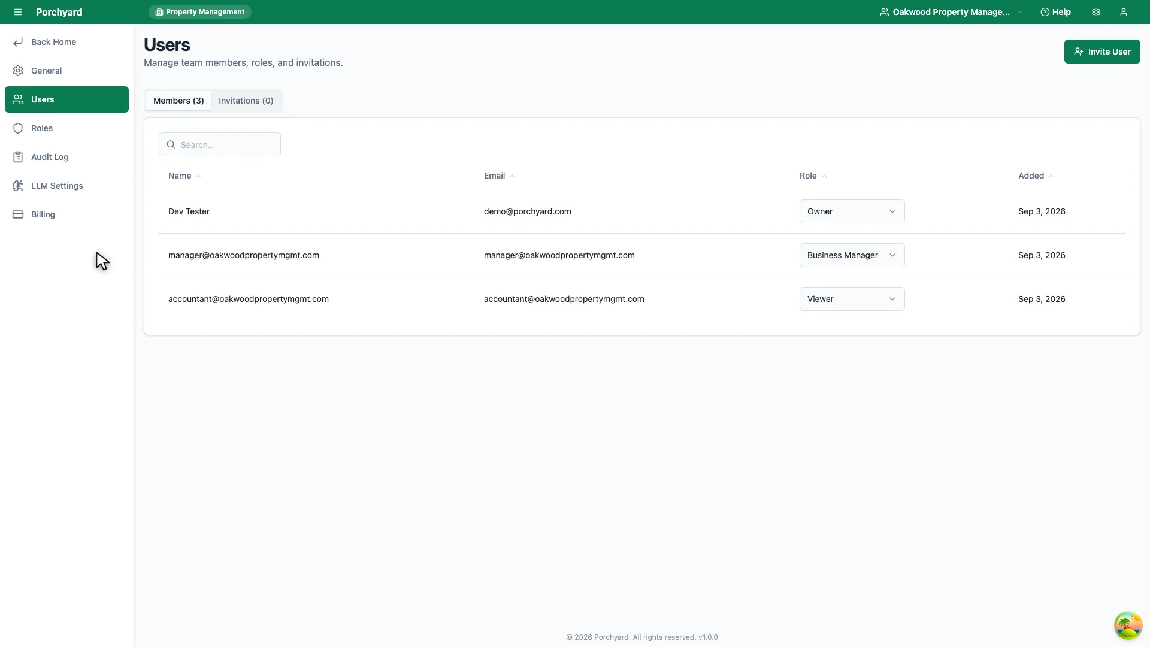Expand the Oakwood Property Management organization switcher
This screenshot has height=647, width=1150.
pyautogui.click(x=951, y=12)
